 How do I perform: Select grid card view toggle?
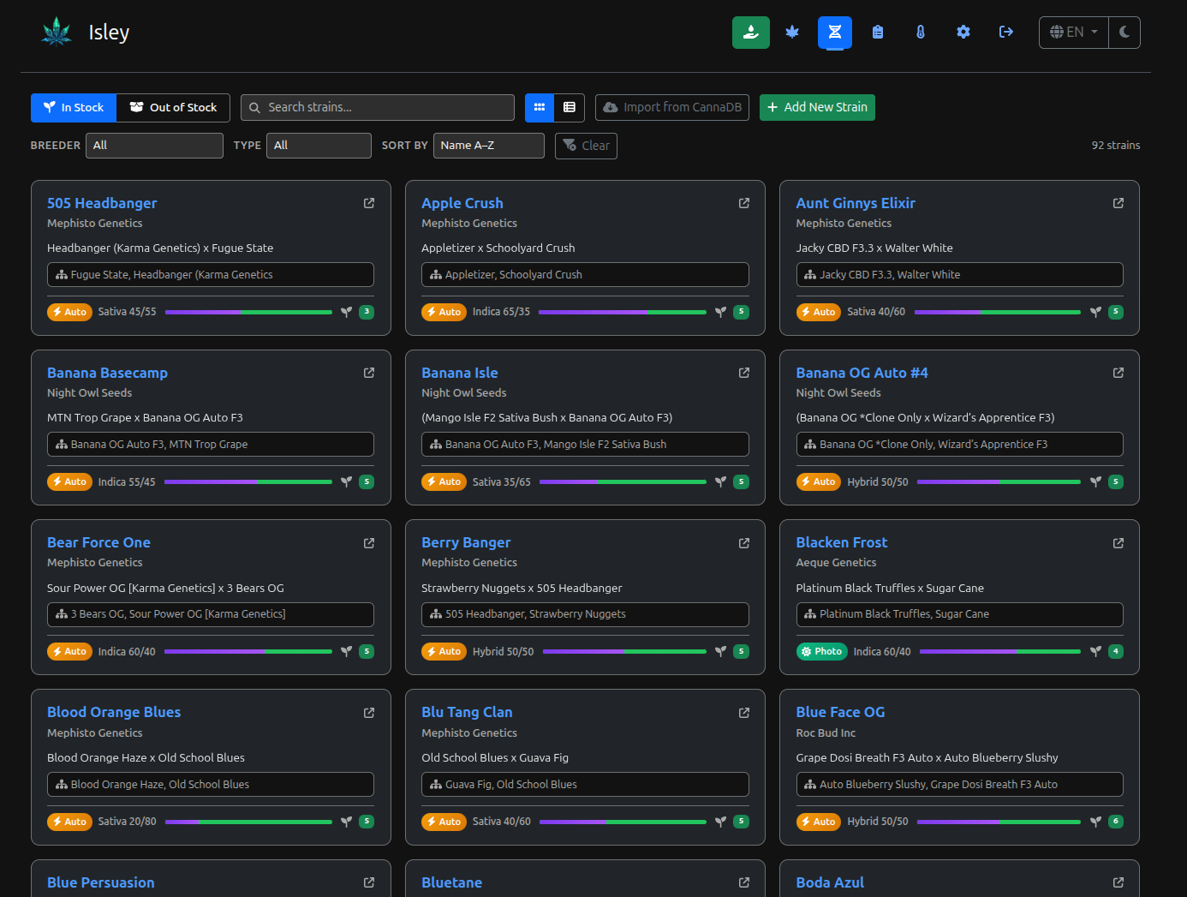pyautogui.click(x=540, y=108)
